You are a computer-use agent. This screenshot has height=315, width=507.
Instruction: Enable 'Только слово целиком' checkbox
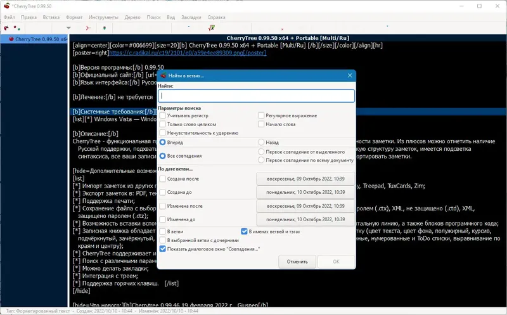[163, 124]
